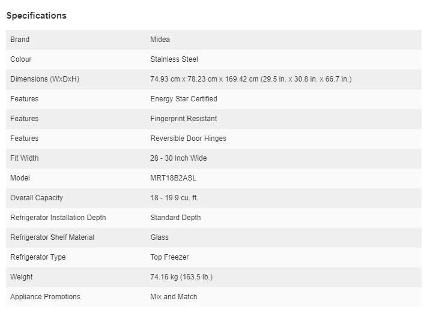Select the Top Freezer type value
The image size is (433, 319).
pos(169,257)
